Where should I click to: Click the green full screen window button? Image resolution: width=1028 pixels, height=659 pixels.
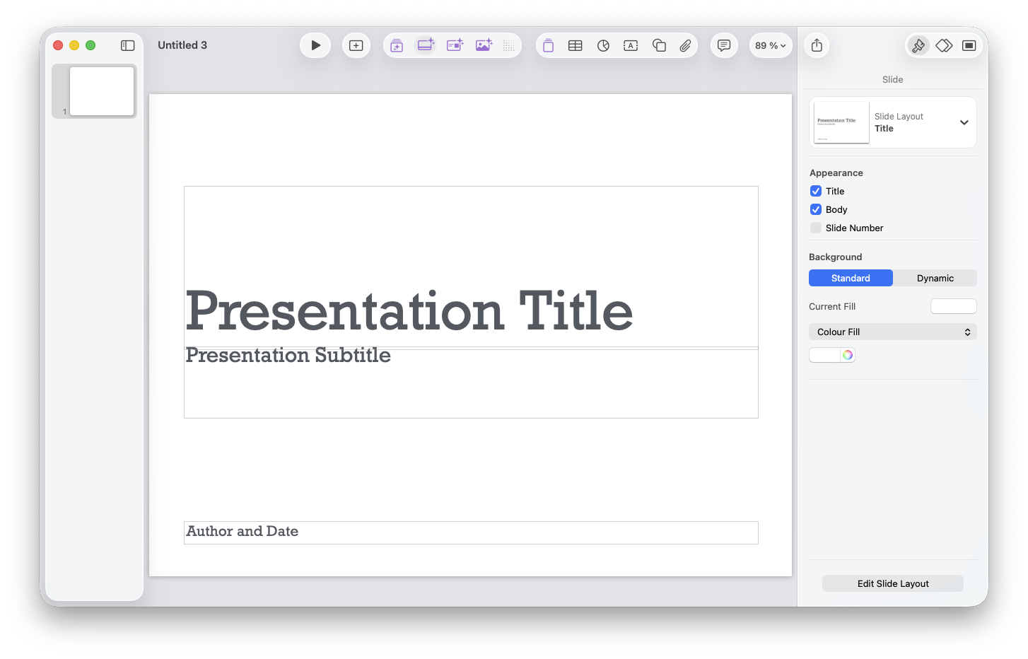90,45
